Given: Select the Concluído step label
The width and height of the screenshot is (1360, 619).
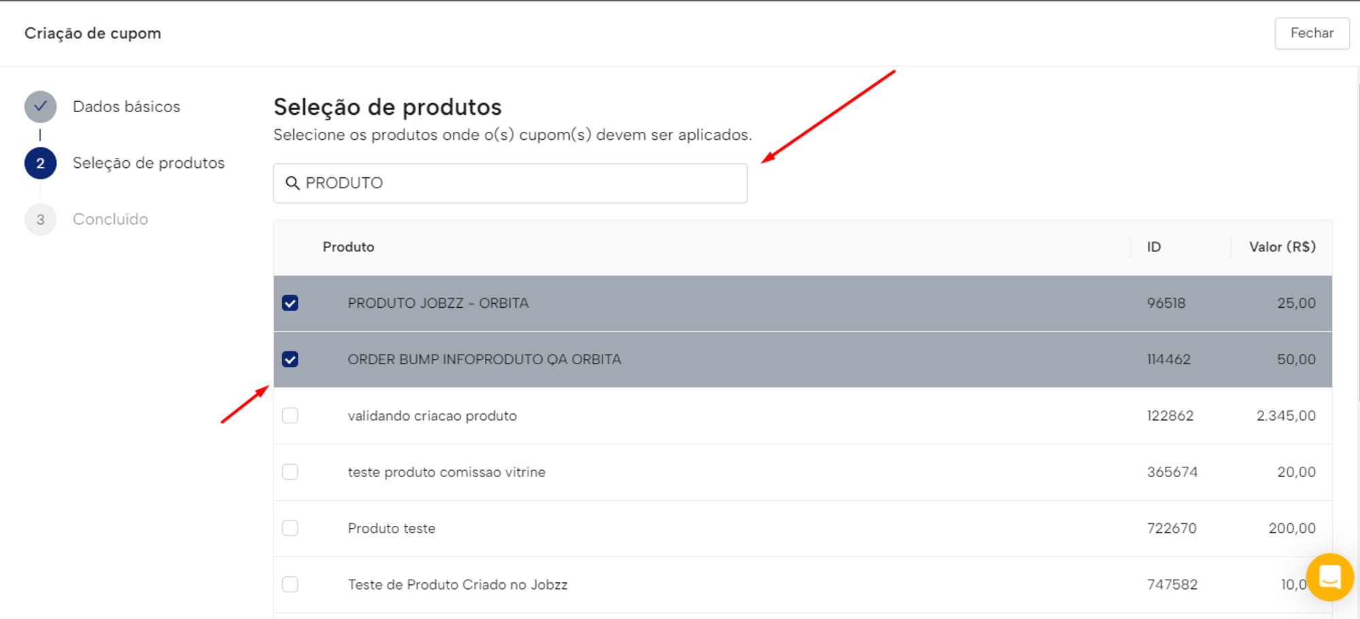Looking at the screenshot, I should [110, 219].
